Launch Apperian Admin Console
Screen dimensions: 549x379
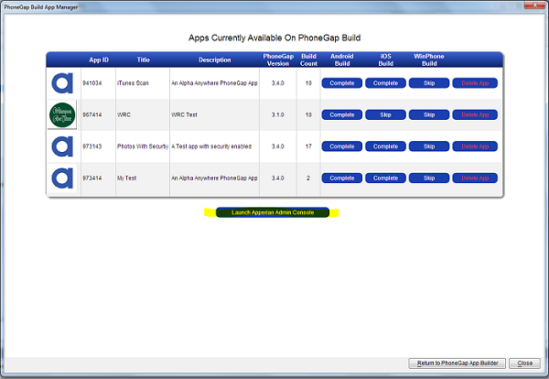click(x=273, y=212)
